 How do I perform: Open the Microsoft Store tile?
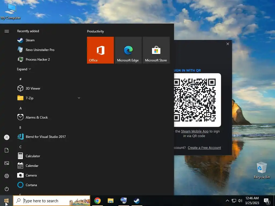[156, 50]
